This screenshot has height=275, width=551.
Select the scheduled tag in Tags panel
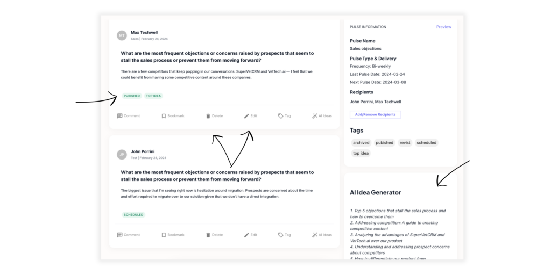click(427, 143)
